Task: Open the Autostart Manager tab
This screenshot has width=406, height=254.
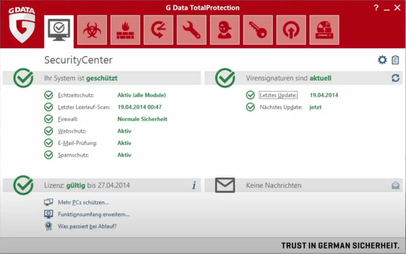Action: click(291, 30)
